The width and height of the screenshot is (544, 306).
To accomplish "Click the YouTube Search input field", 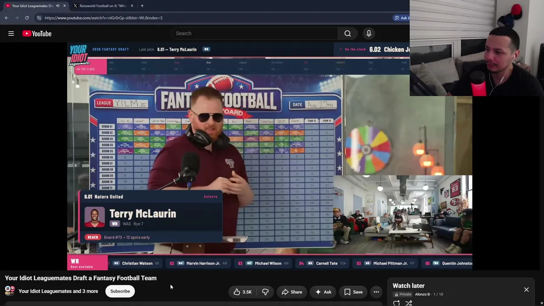I will pyautogui.click(x=254, y=34).
